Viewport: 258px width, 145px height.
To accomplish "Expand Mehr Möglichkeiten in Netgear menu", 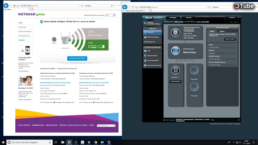I will pyautogui.click(x=26, y=36).
